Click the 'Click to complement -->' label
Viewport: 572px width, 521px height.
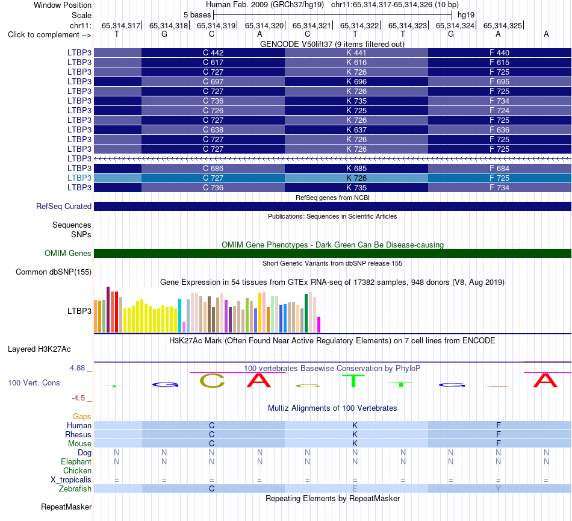pyautogui.click(x=49, y=35)
